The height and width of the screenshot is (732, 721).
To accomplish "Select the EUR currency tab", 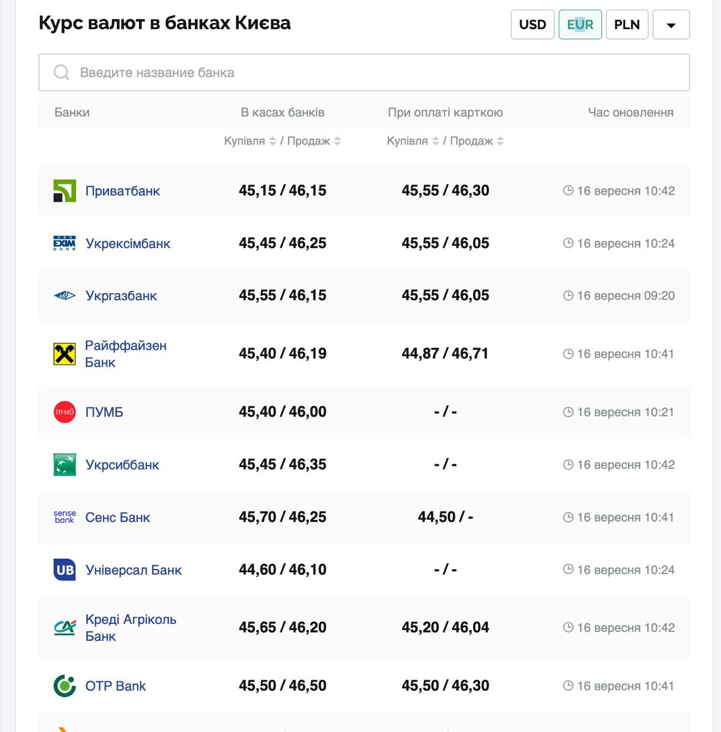I will (x=580, y=25).
